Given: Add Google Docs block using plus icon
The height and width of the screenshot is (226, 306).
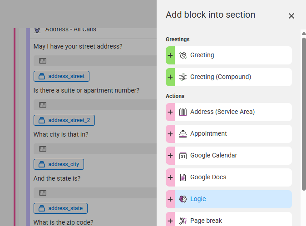Looking at the screenshot, I should point(170,177).
